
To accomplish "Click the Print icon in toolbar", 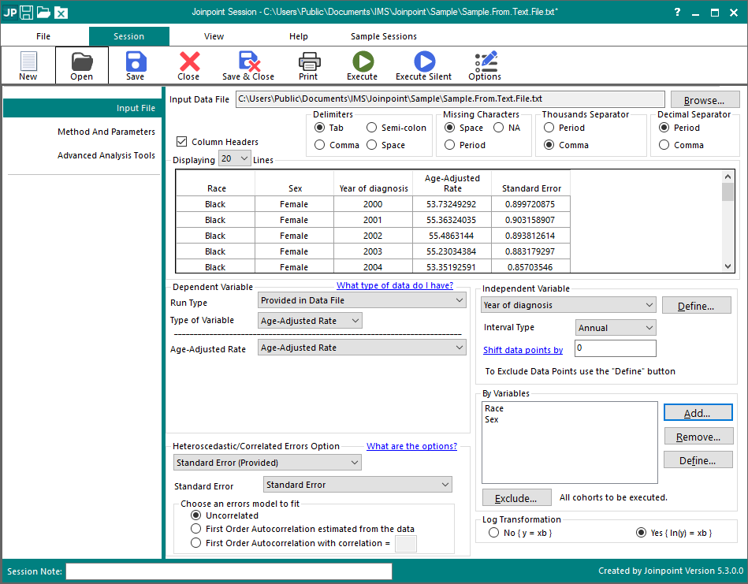I will point(308,65).
